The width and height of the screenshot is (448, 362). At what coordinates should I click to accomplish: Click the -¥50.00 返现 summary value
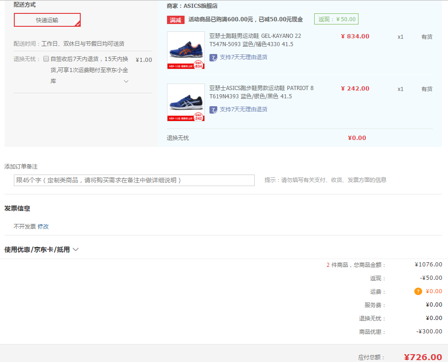431,278
